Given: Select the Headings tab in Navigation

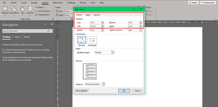Looking at the screenshot, I should click(6, 37).
